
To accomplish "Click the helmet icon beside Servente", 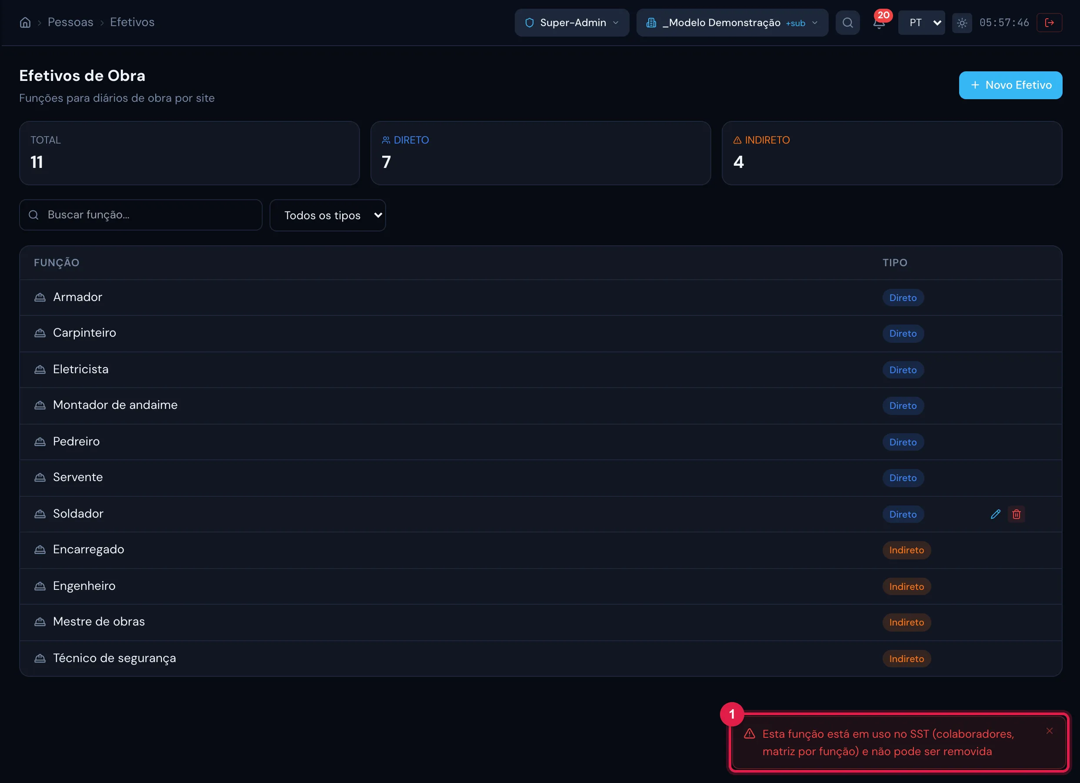I will click(40, 477).
